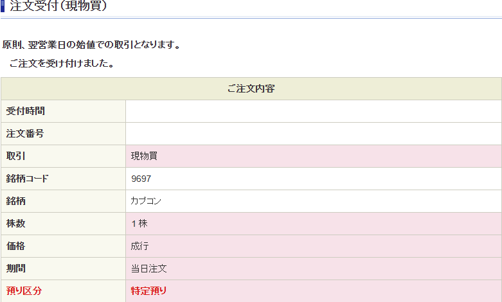
Task: Click the red 特定預り value
Action: pyautogui.click(x=149, y=291)
